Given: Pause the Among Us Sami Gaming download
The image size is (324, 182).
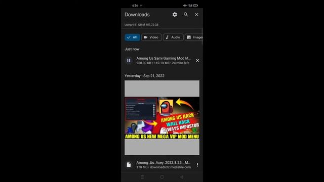Looking at the screenshot, I should [x=129, y=61].
